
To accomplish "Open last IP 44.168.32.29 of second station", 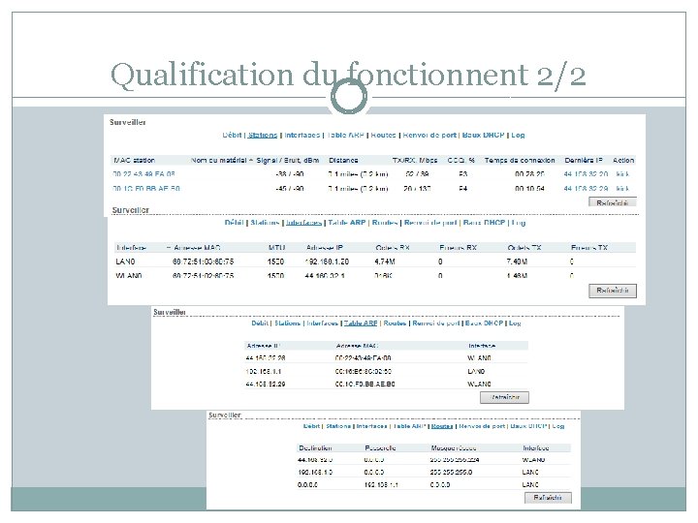I will tap(586, 189).
